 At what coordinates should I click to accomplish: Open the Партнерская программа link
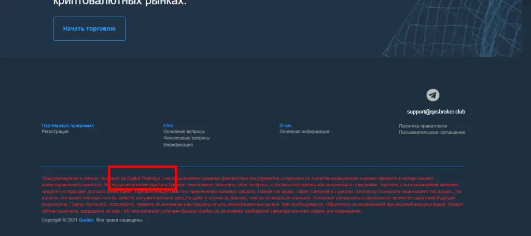tap(68, 125)
